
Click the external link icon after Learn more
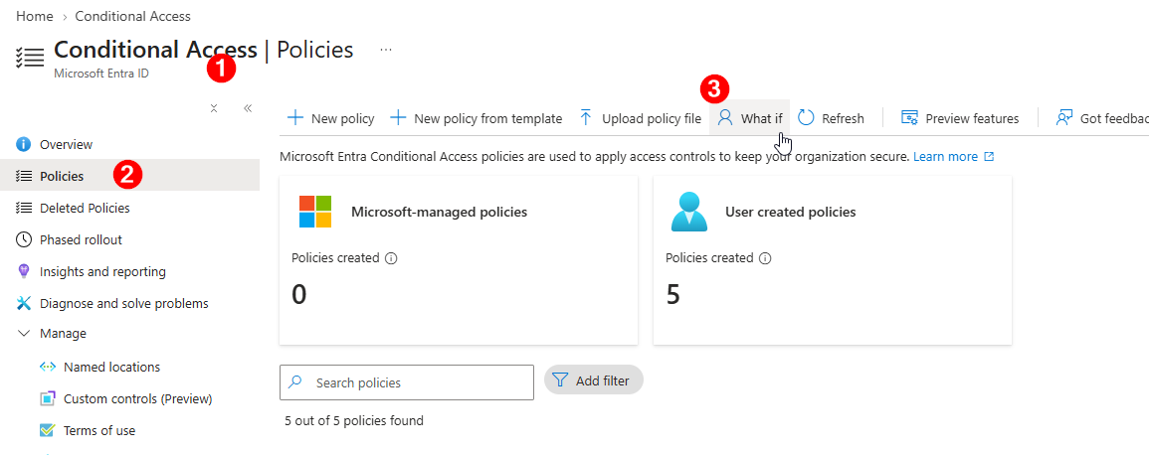pos(989,157)
